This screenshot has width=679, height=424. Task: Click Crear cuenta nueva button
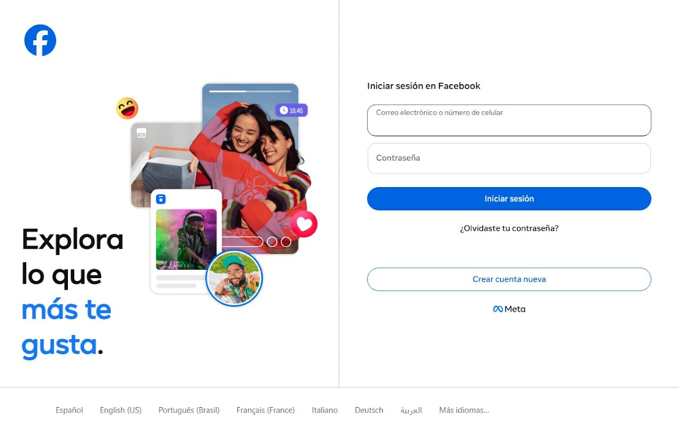coord(509,279)
